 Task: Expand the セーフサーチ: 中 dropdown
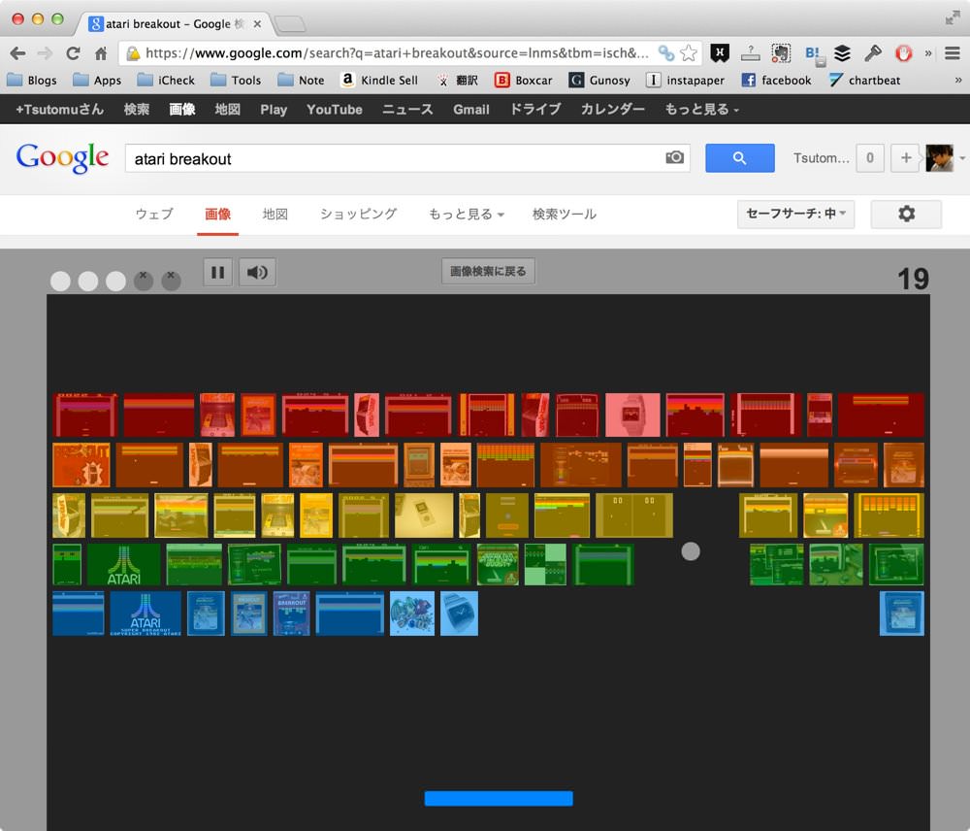tap(795, 215)
